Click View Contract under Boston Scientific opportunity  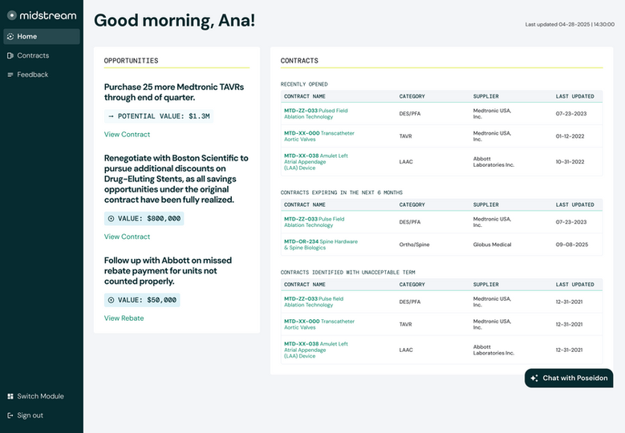click(127, 237)
